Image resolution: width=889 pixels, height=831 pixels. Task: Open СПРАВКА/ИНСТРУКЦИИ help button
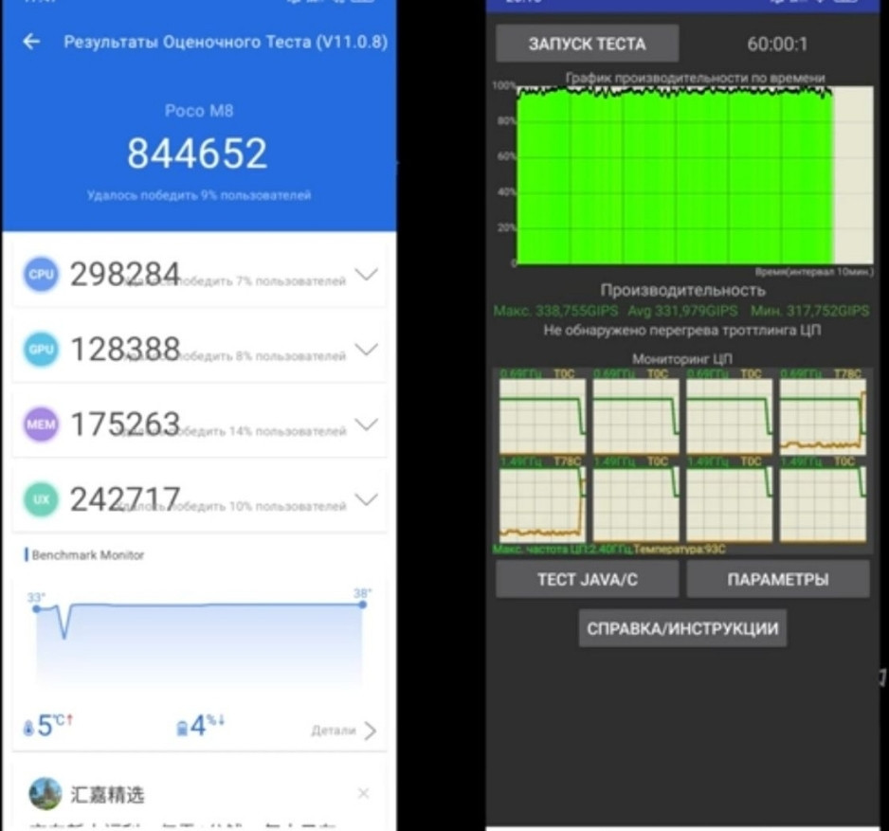pyautogui.click(x=682, y=628)
